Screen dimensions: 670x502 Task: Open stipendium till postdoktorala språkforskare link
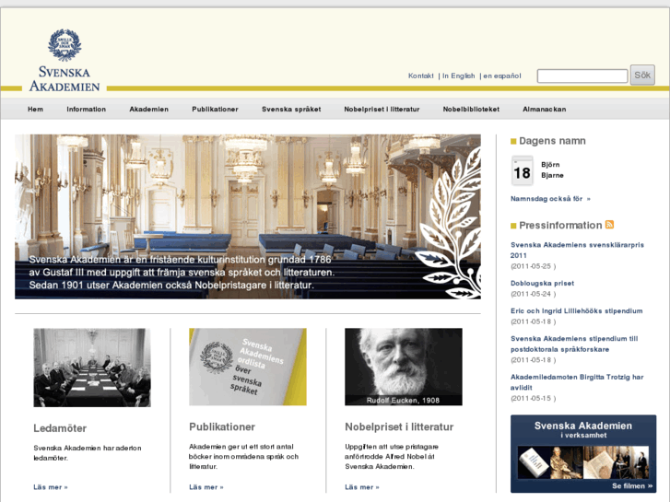coord(574,344)
